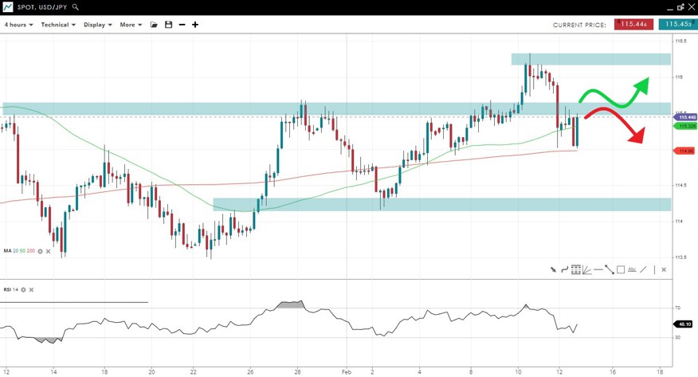Open RSI 14 settings gear

click(x=23, y=290)
